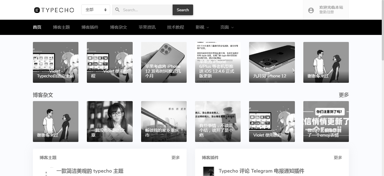Open the Violet - Typecho自适应主题 card

pyautogui.click(x=56, y=62)
